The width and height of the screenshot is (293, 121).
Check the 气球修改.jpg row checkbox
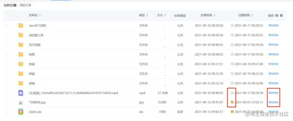(x=7, y=102)
